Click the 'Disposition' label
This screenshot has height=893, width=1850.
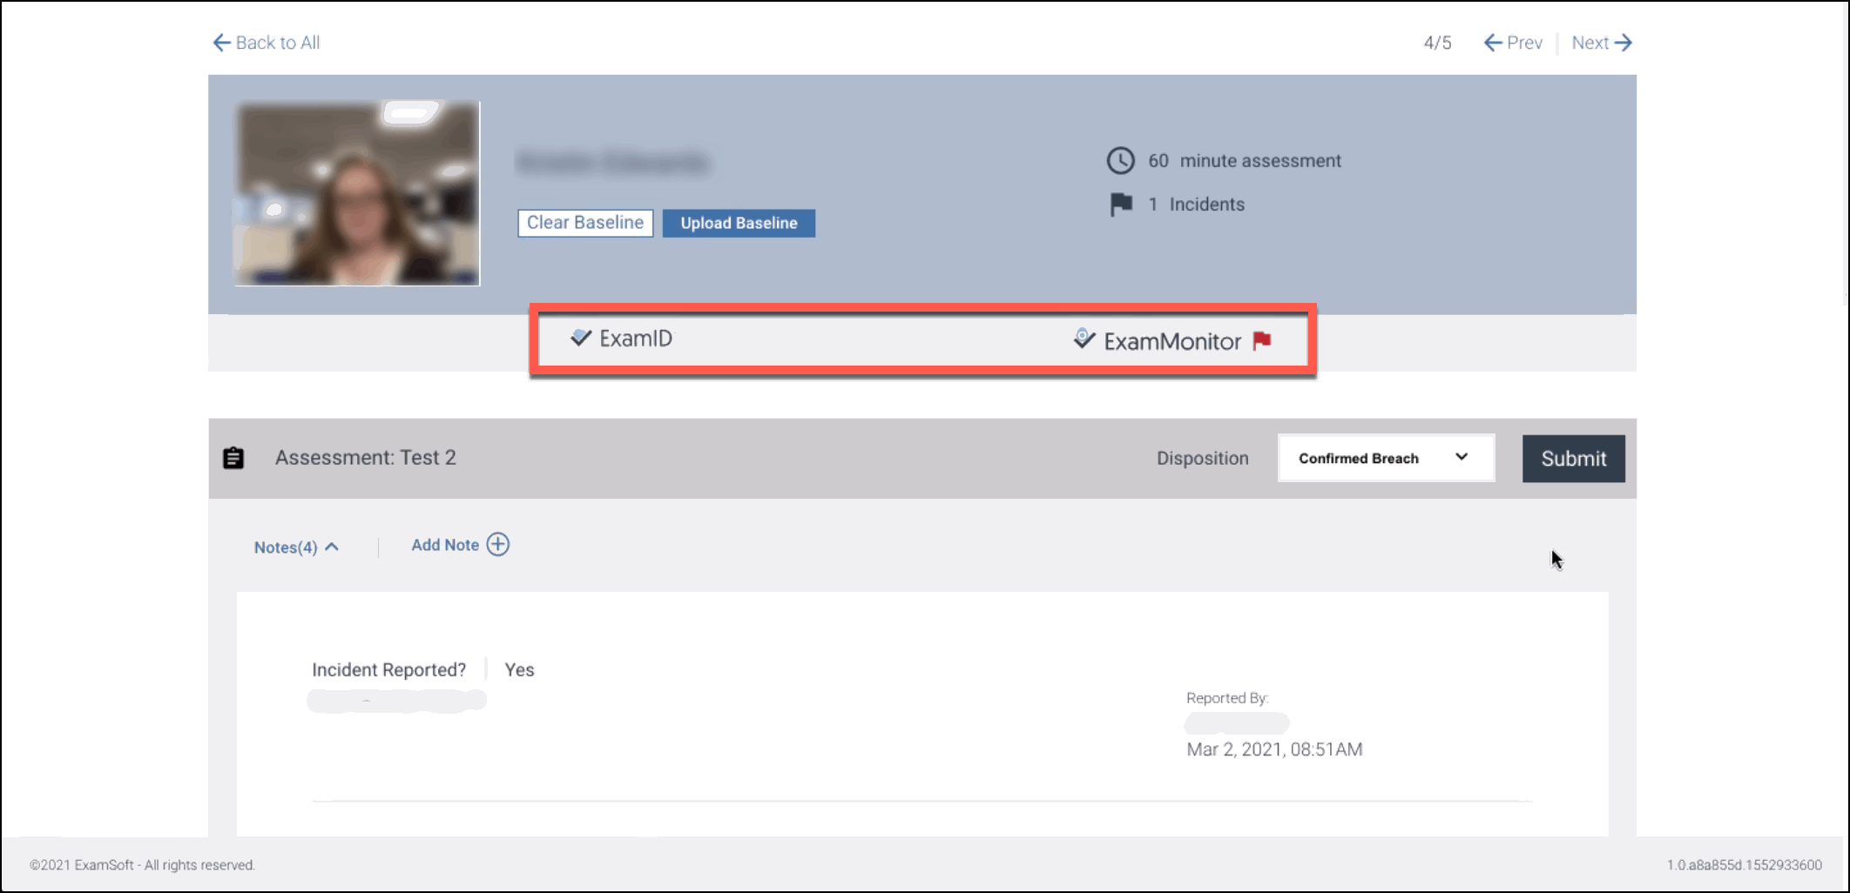coord(1202,459)
